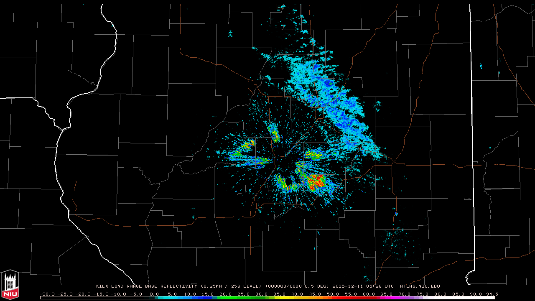The width and height of the screenshot is (535, 301).
Task: Click the small blue echo near the southeast
Action: tap(396, 214)
